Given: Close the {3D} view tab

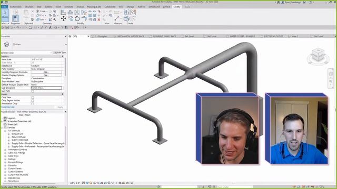Looking at the screenshot, I should click(88, 36).
